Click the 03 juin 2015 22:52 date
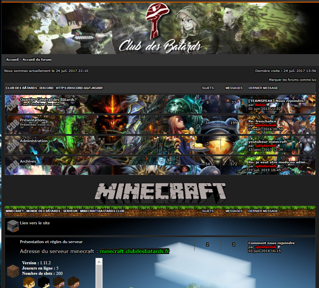Viewport: 319px width, 288px height. click(264, 109)
